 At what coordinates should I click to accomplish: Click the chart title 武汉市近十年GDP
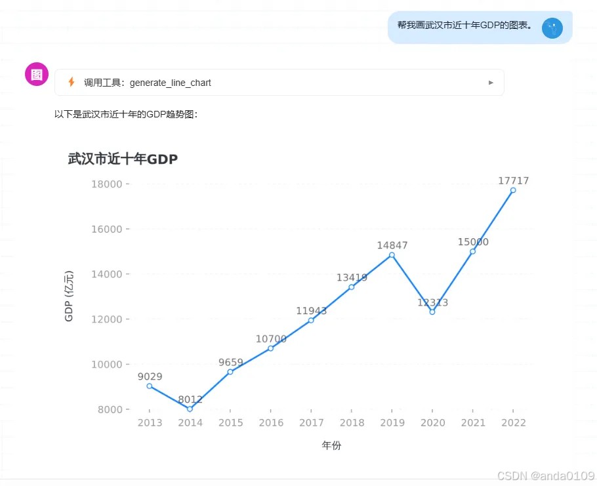click(123, 159)
